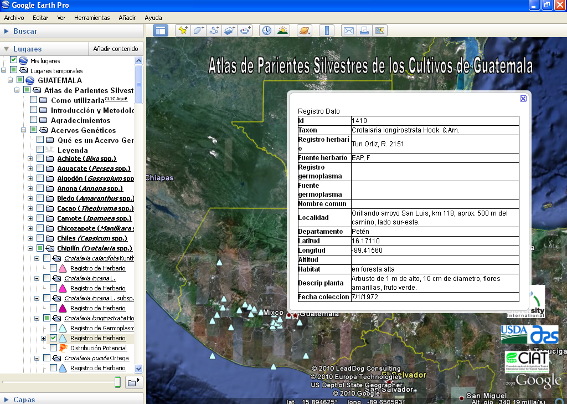Open the Ayuda menu
Image resolution: width=567 pixels, height=404 pixels.
(153, 18)
